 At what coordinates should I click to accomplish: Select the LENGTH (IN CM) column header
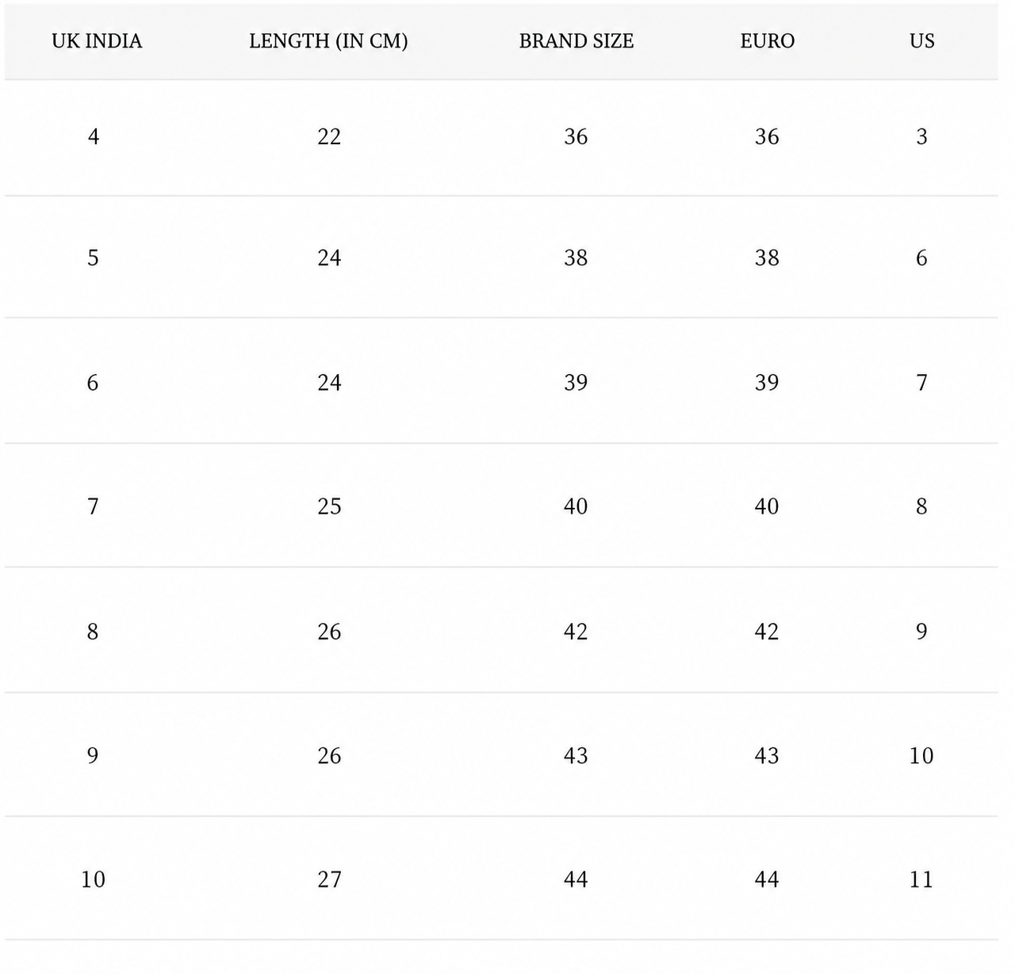328,41
